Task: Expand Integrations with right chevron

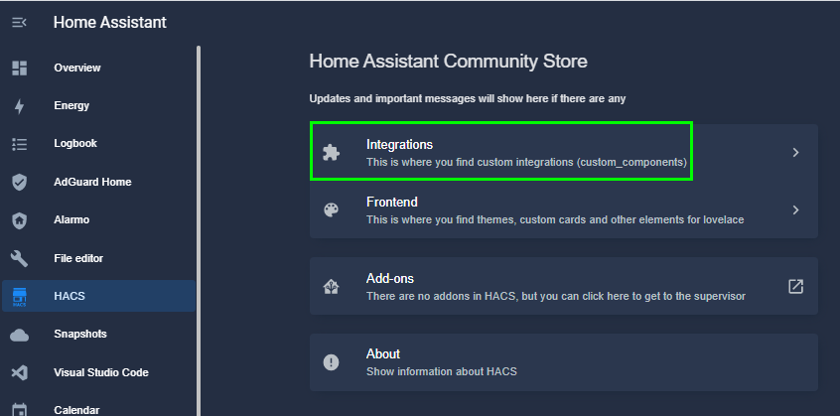Action: (x=795, y=153)
